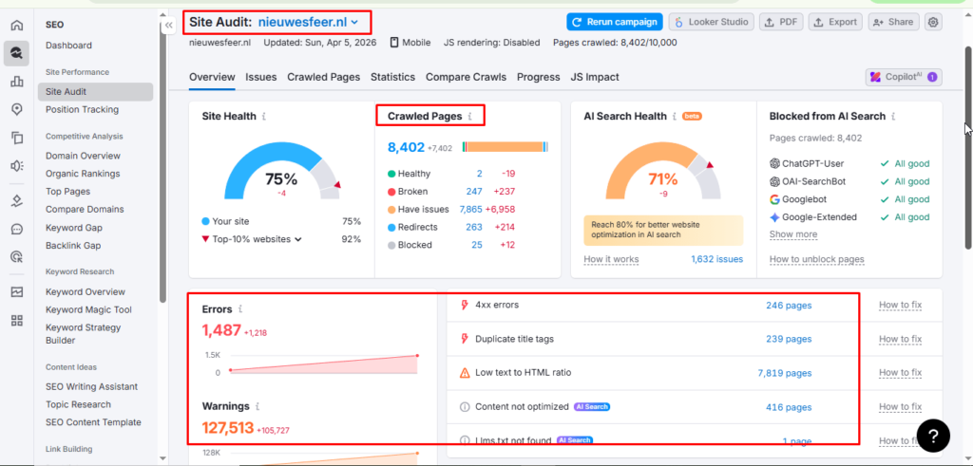The width and height of the screenshot is (973, 466).
Task: Open the help question mark bubble
Action: pyautogui.click(x=933, y=436)
